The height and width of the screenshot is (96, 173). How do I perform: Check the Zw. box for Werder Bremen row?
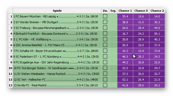105,22
